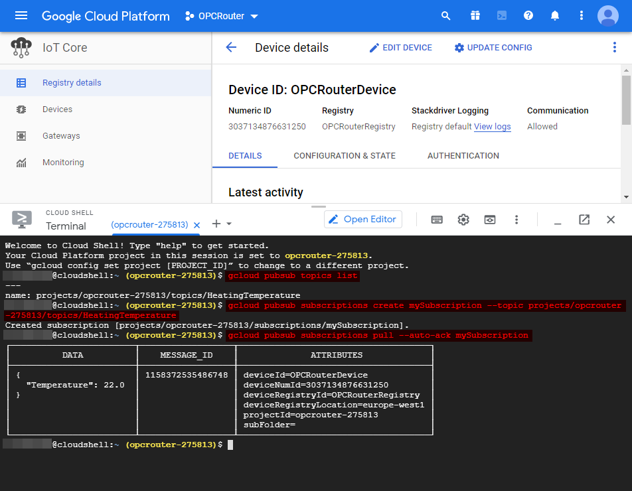The image size is (632, 491).
Task: Expand the OPCRouter project selector
Action: click(222, 16)
